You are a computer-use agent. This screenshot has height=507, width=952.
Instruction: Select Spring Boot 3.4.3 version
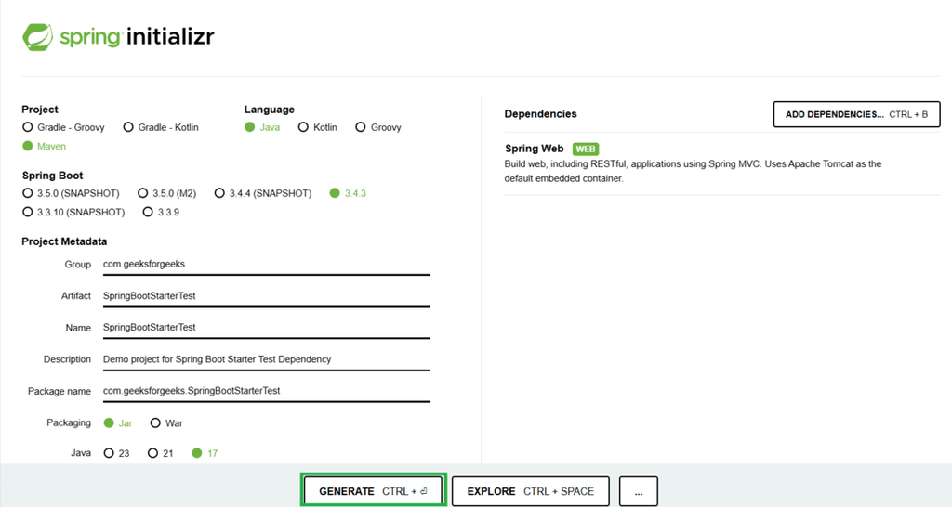[348, 193]
